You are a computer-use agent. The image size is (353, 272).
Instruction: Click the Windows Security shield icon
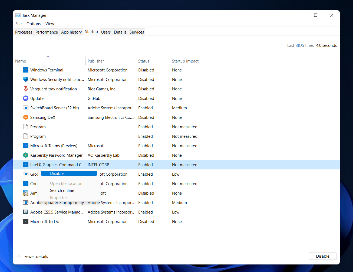coord(26,80)
